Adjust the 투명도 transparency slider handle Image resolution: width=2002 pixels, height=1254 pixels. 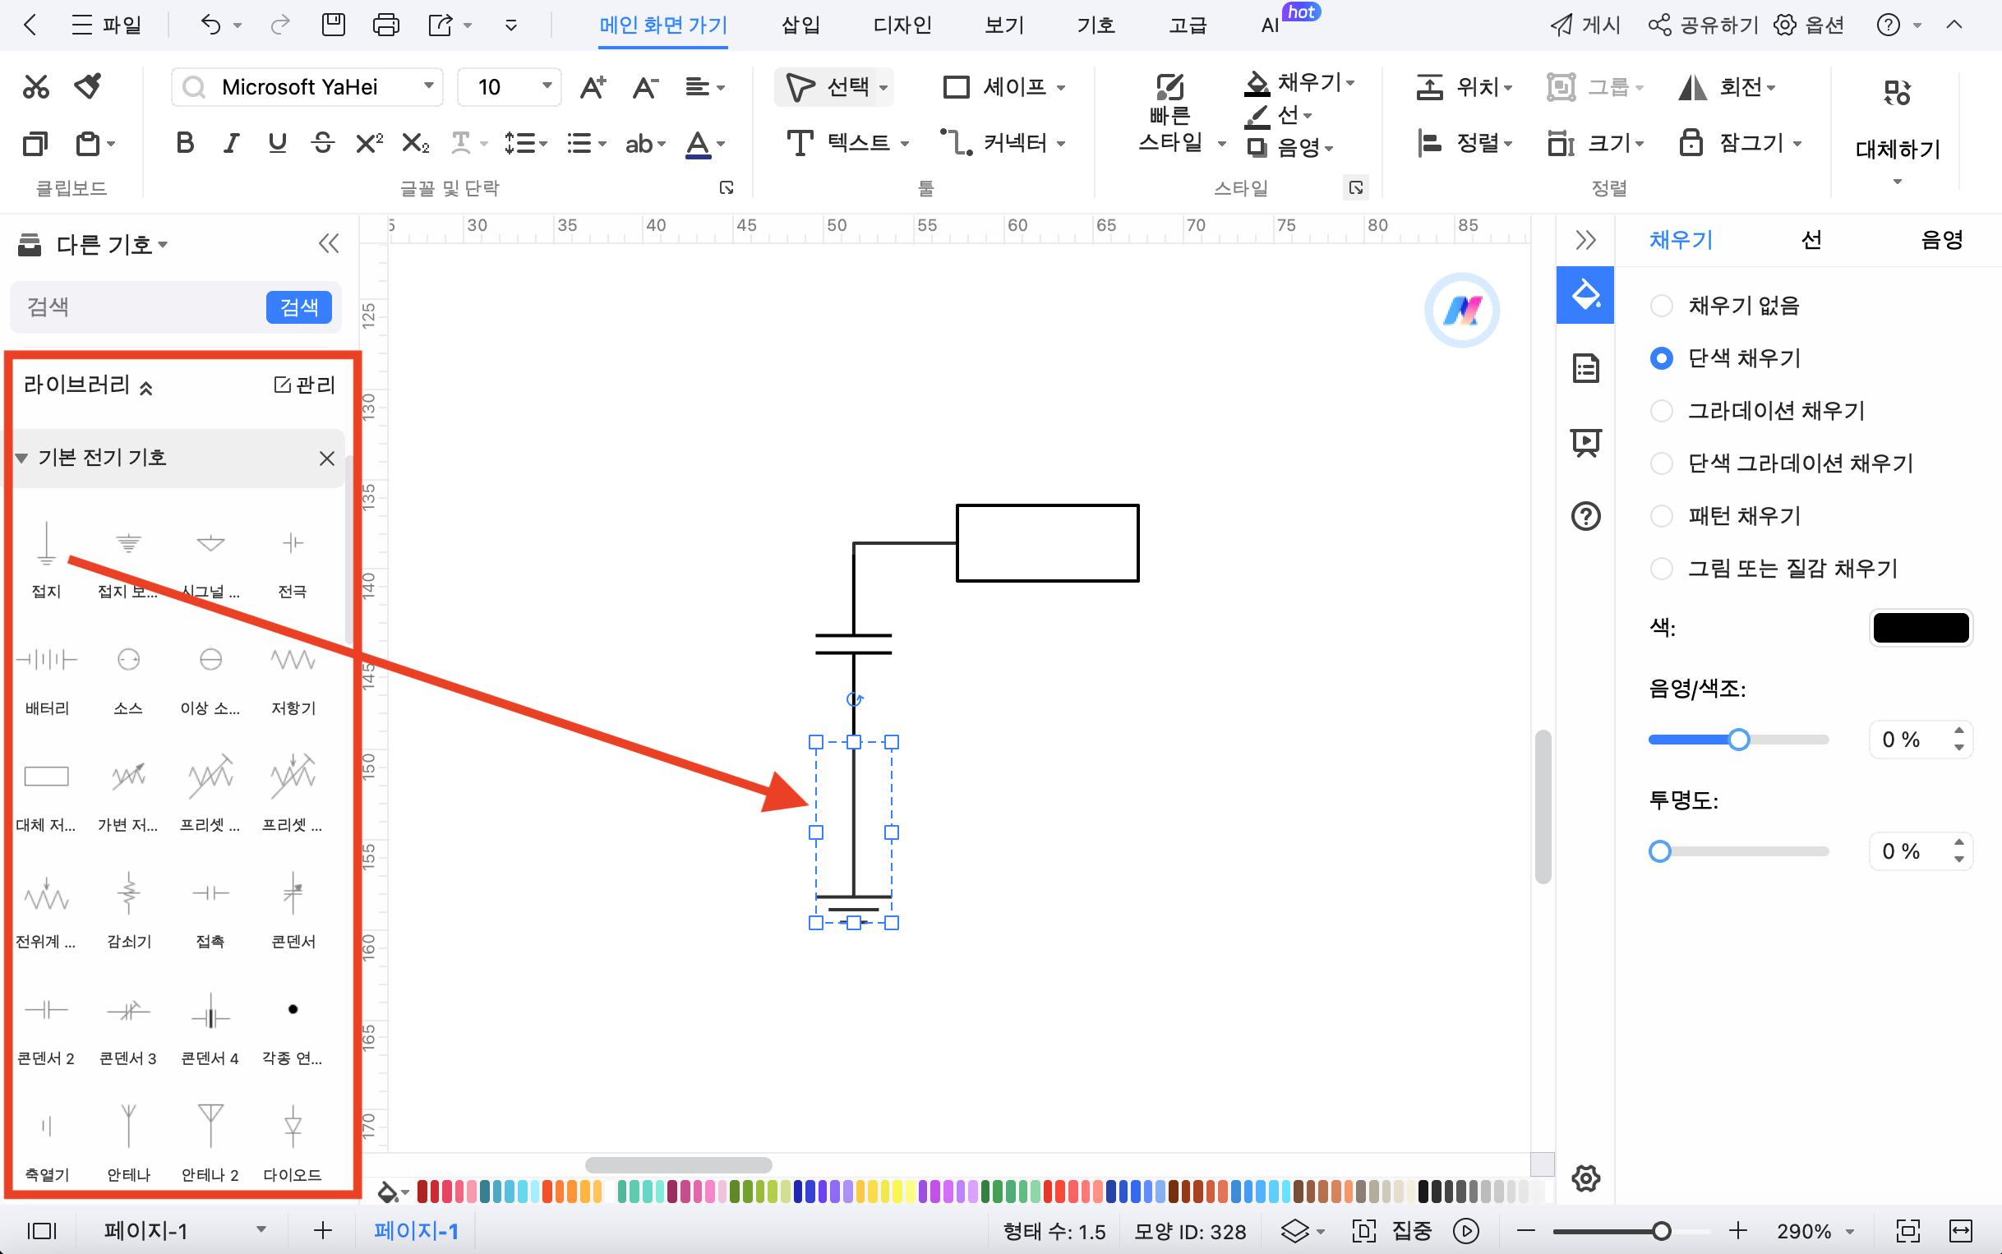(x=1659, y=852)
